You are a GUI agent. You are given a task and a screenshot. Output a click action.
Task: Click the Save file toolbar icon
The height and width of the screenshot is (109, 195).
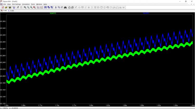[x=10, y=7]
